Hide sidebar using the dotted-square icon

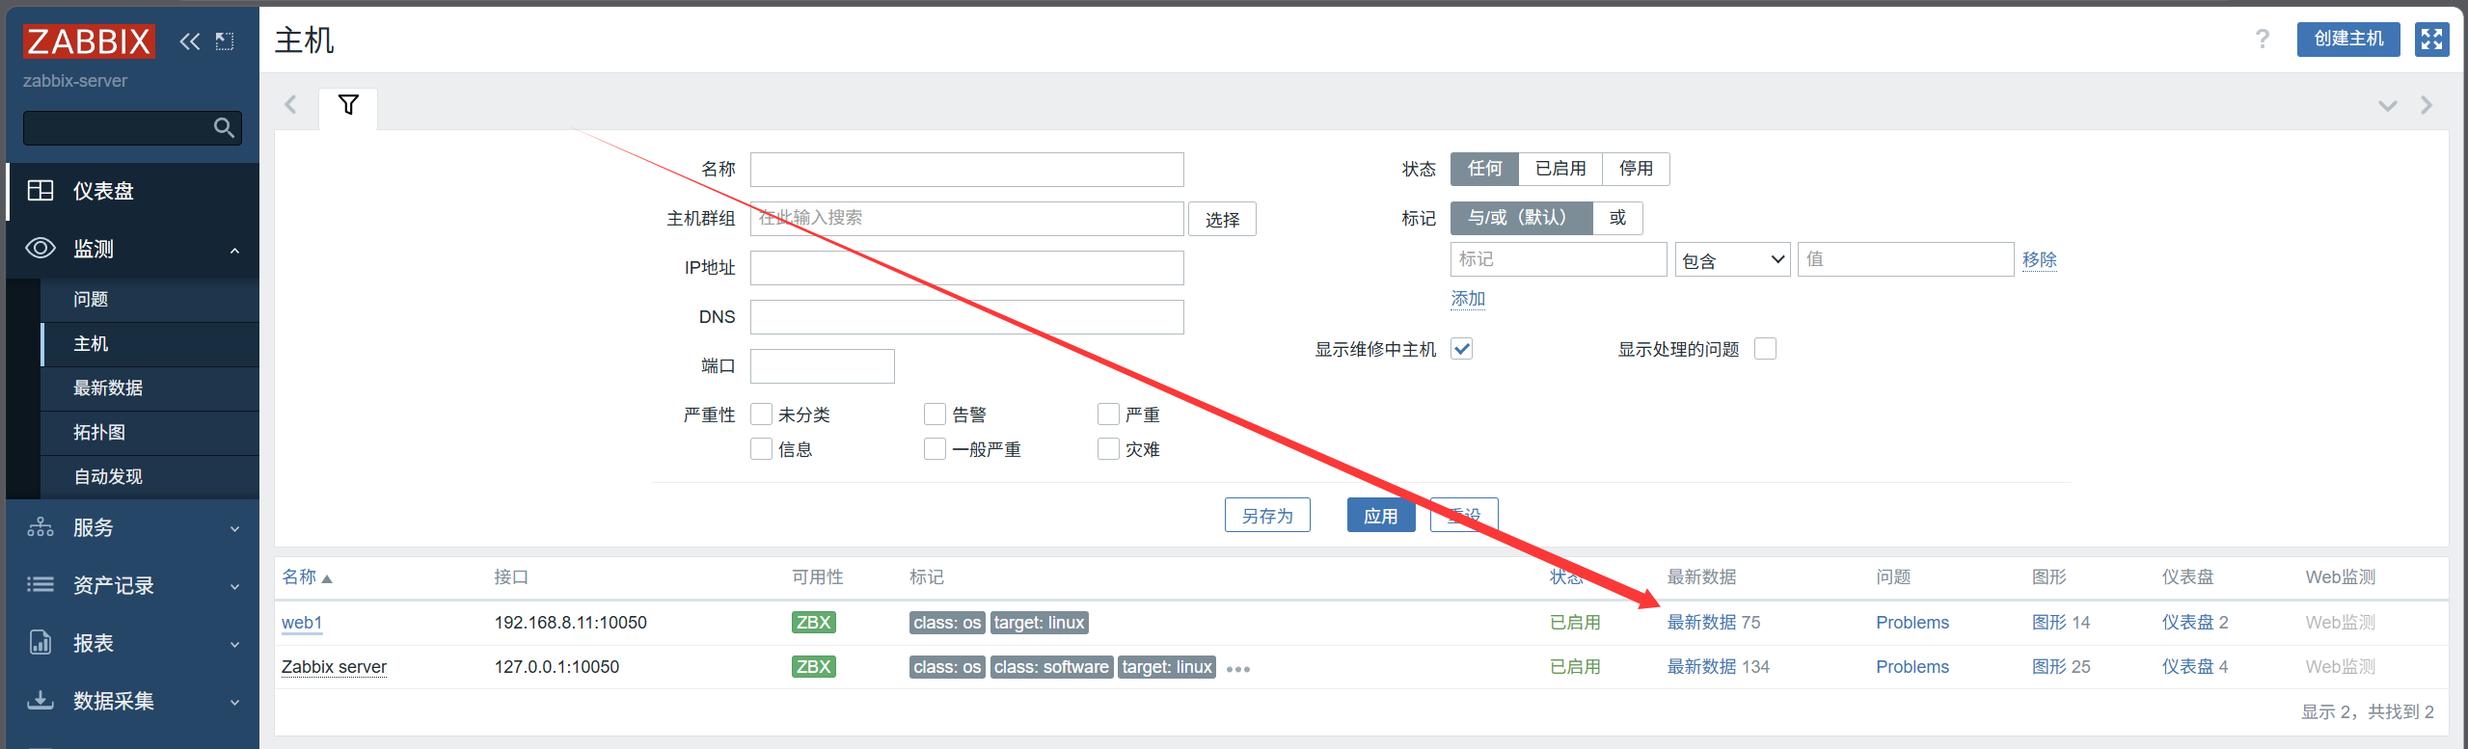click(x=225, y=41)
